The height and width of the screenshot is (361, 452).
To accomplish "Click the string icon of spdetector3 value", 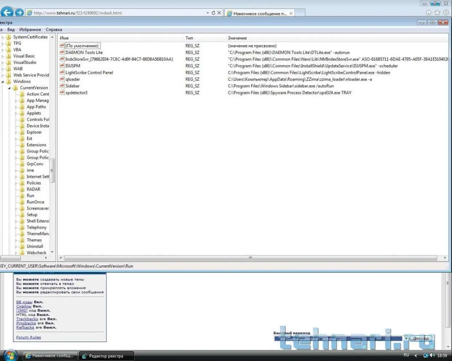I will click(x=62, y=93).
